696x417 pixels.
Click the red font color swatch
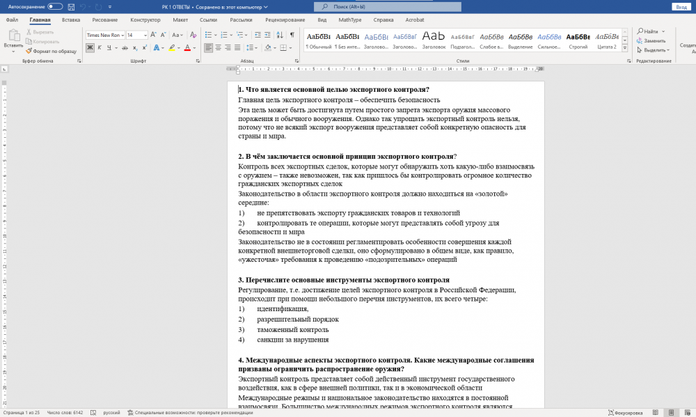coord(187,47)
